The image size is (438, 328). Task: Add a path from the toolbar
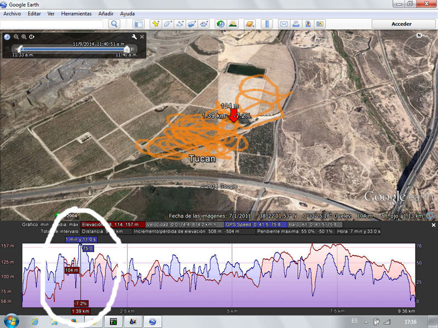pos(180,24)
